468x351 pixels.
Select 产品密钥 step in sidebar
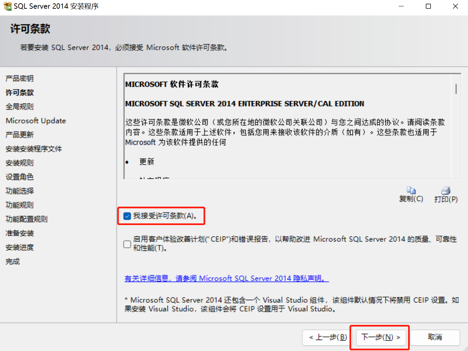point(20,78)
